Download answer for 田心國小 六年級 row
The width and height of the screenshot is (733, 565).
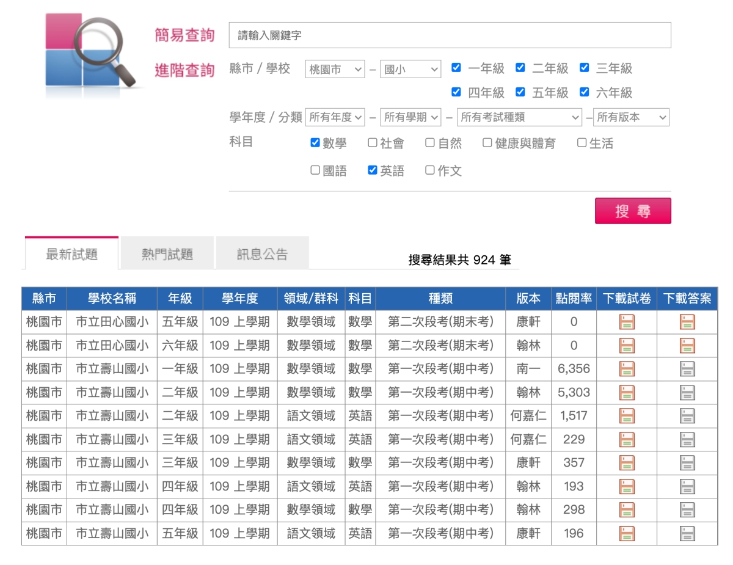coord(687,346)
